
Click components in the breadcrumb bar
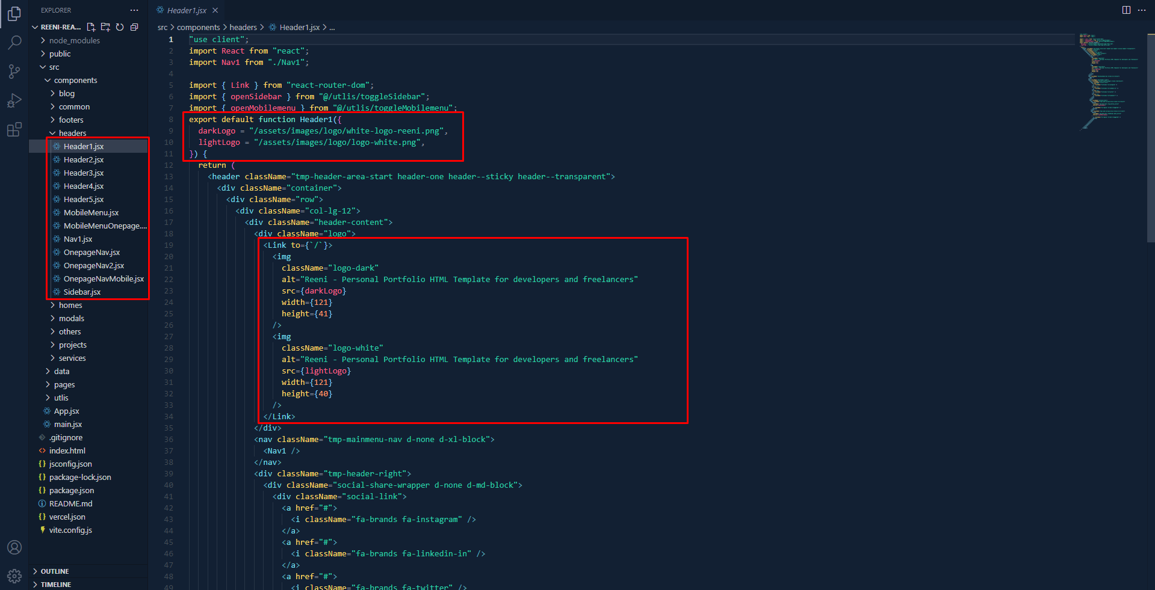pos(199,27)
